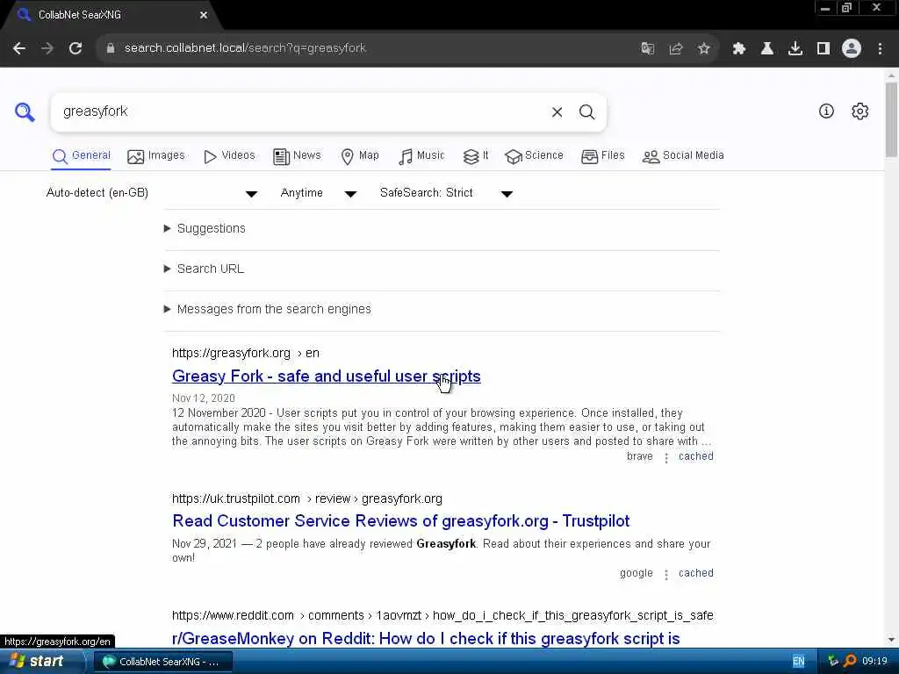Bookmark this page with star

click(704, 48)
